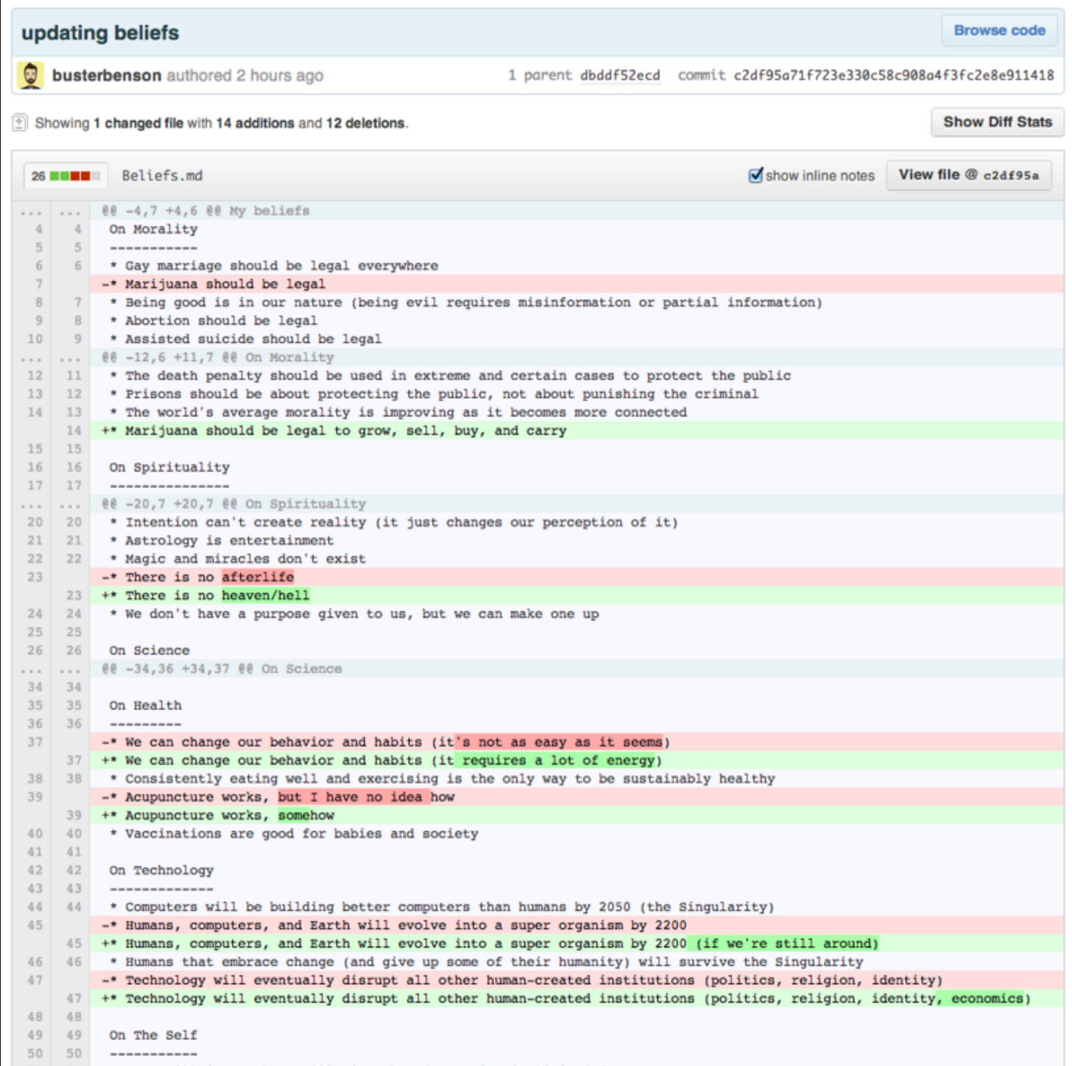The width and height of the screenshot is (1072, 1066).
Task: Click deleted line it's not as easy as it seems
Action: (576, 742)
